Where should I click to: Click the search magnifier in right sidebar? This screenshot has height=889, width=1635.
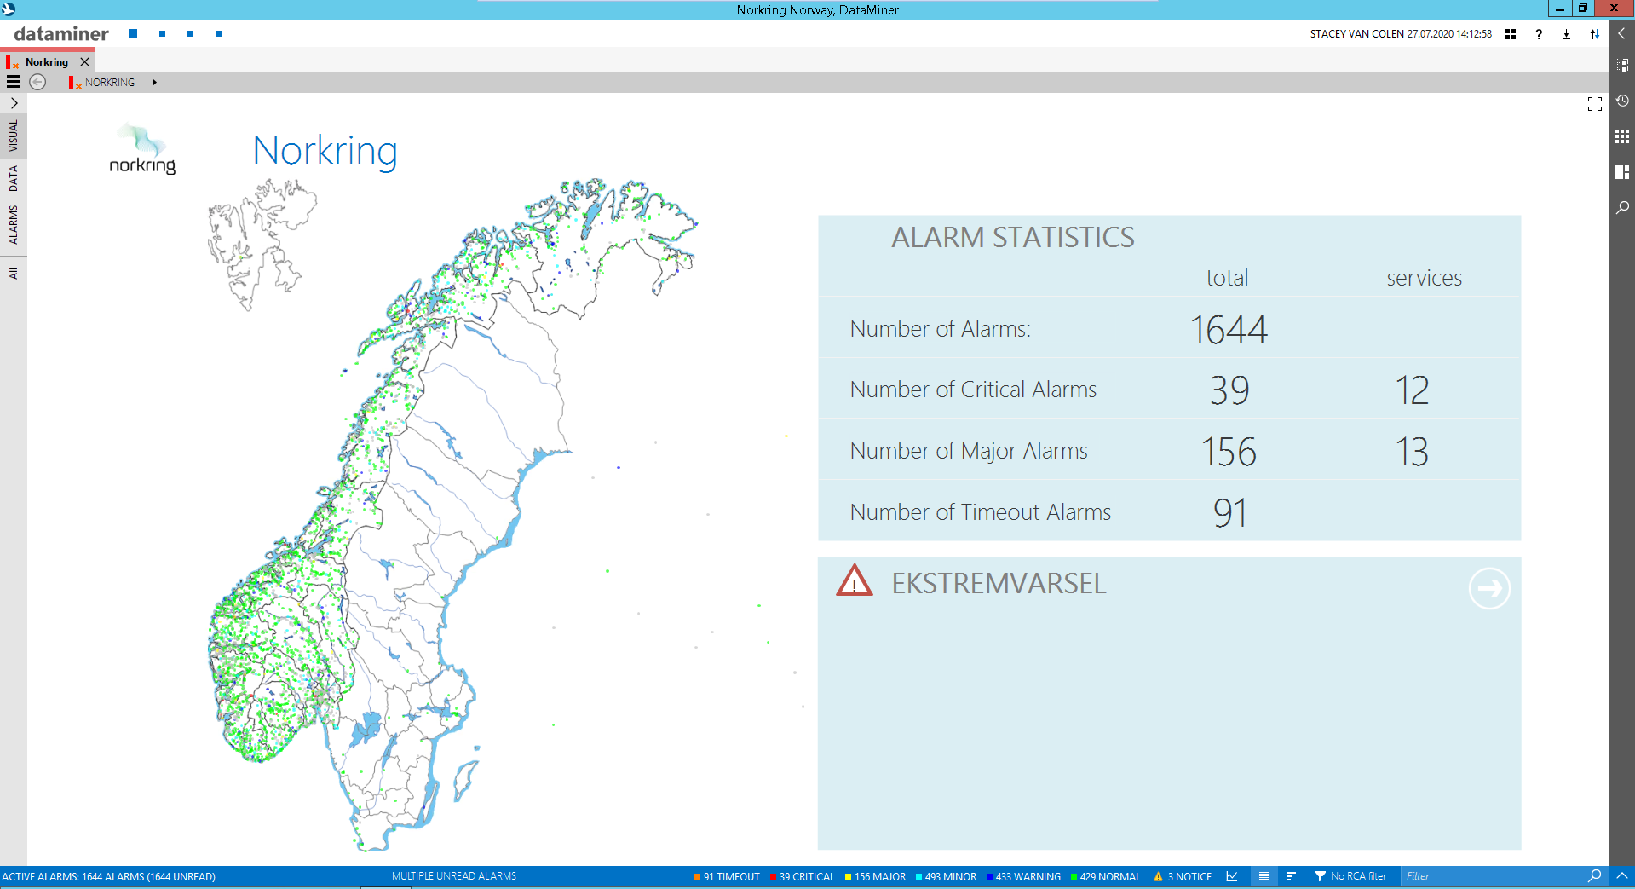point(1622,207)
